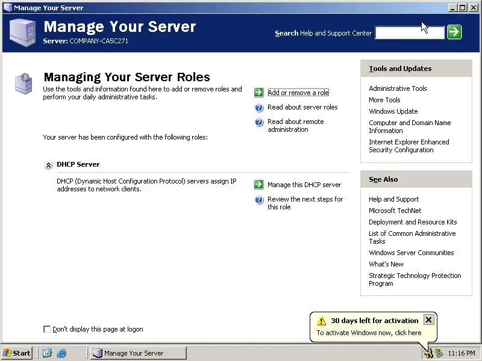482x361 pixels.
Task: Click help icon beside Review the next steps
Action: tap(259, 200)
